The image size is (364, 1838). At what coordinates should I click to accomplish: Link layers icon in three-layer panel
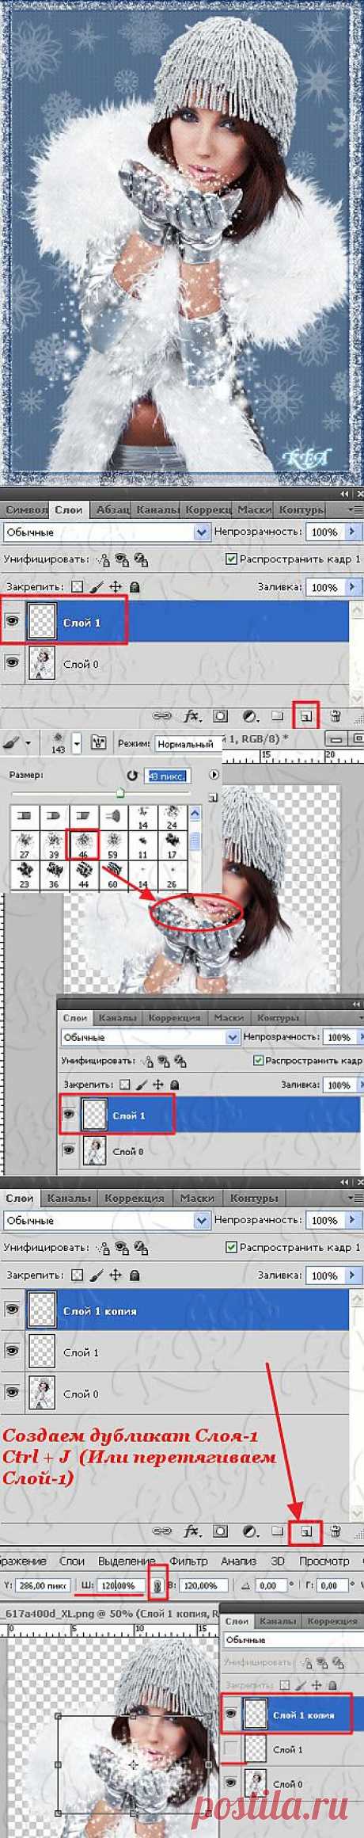coord(162,1531)
